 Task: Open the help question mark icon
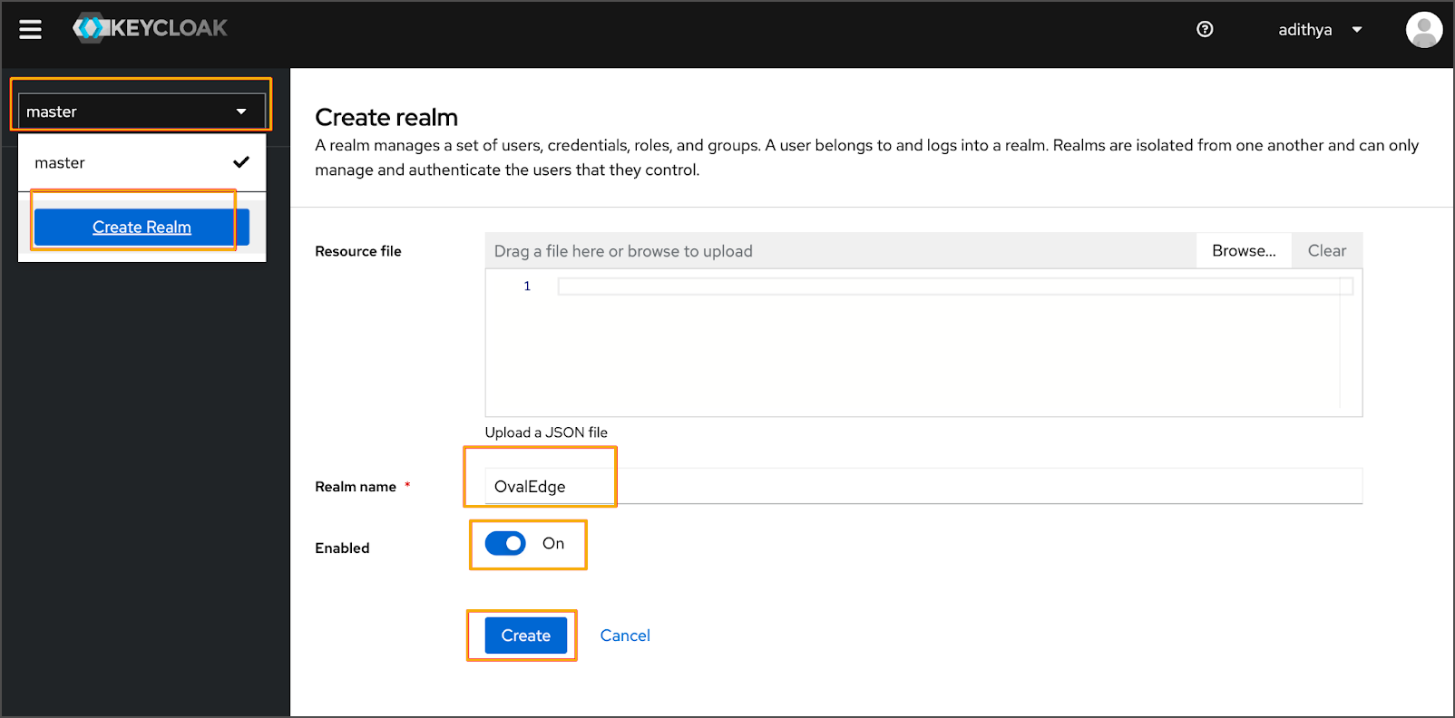[1205, 29]
